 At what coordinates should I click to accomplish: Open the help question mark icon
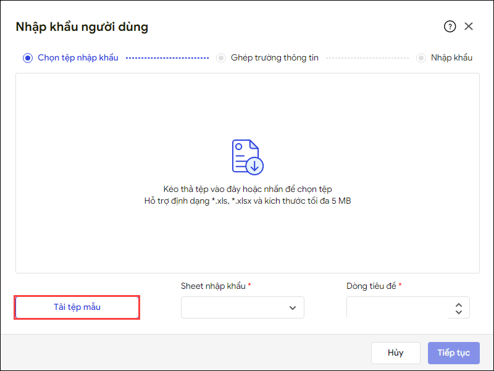(450, 27)
